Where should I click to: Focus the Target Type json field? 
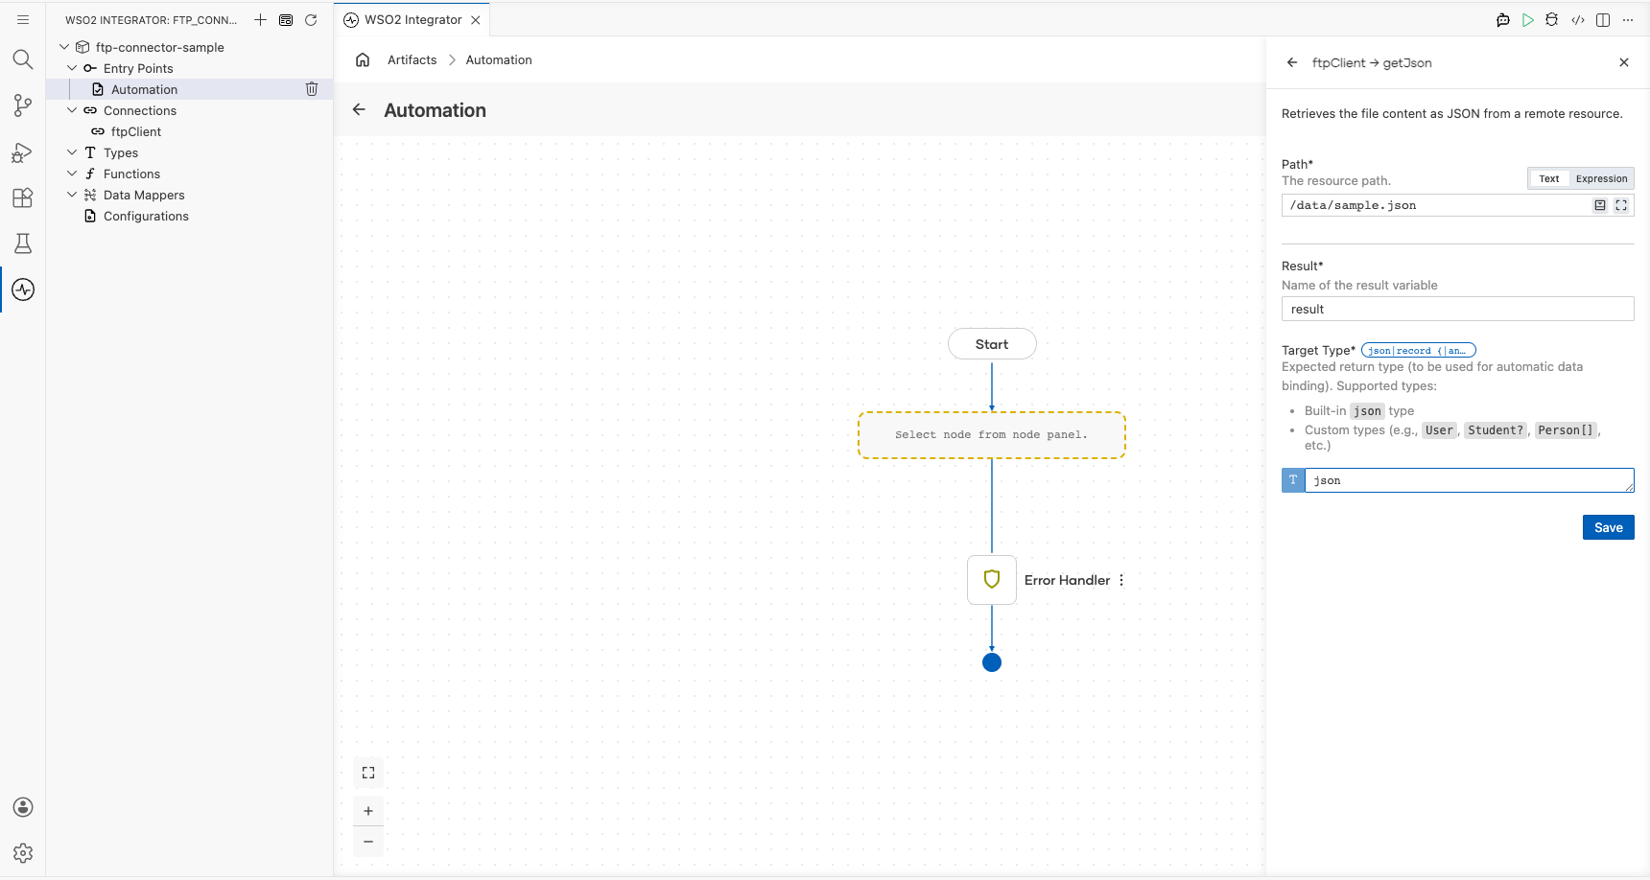point(1470,480)
